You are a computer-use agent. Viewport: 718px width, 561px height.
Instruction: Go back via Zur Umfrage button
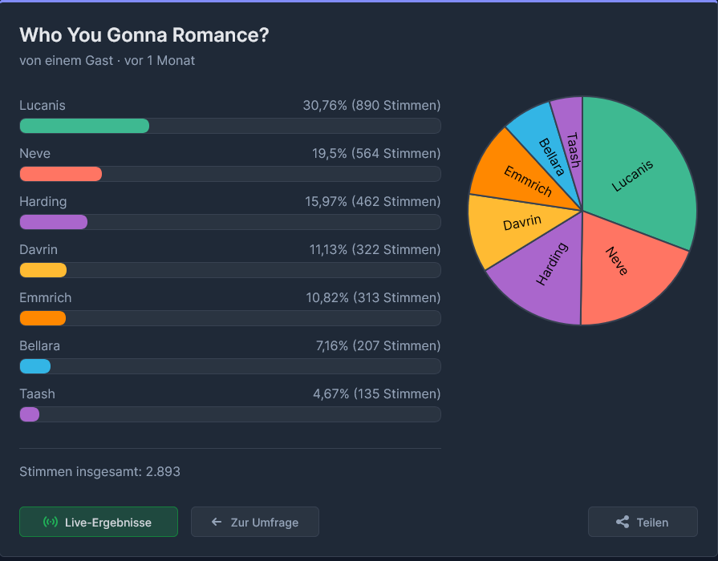pyautogui.click(x=255, y=522)
